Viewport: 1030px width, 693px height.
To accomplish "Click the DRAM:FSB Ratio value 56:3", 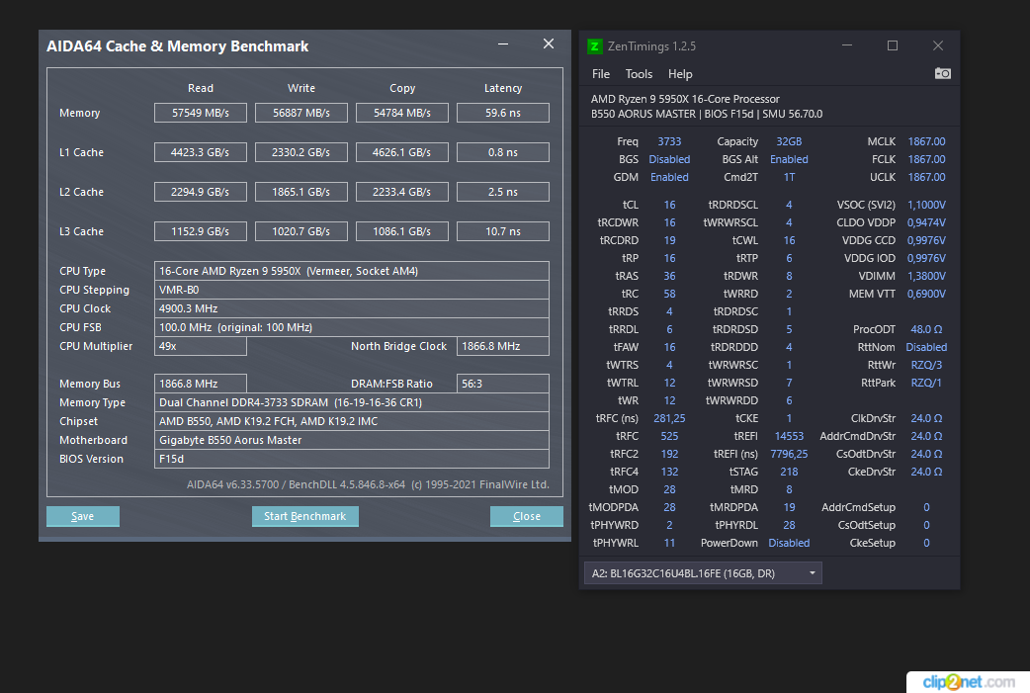I will 502,384.
